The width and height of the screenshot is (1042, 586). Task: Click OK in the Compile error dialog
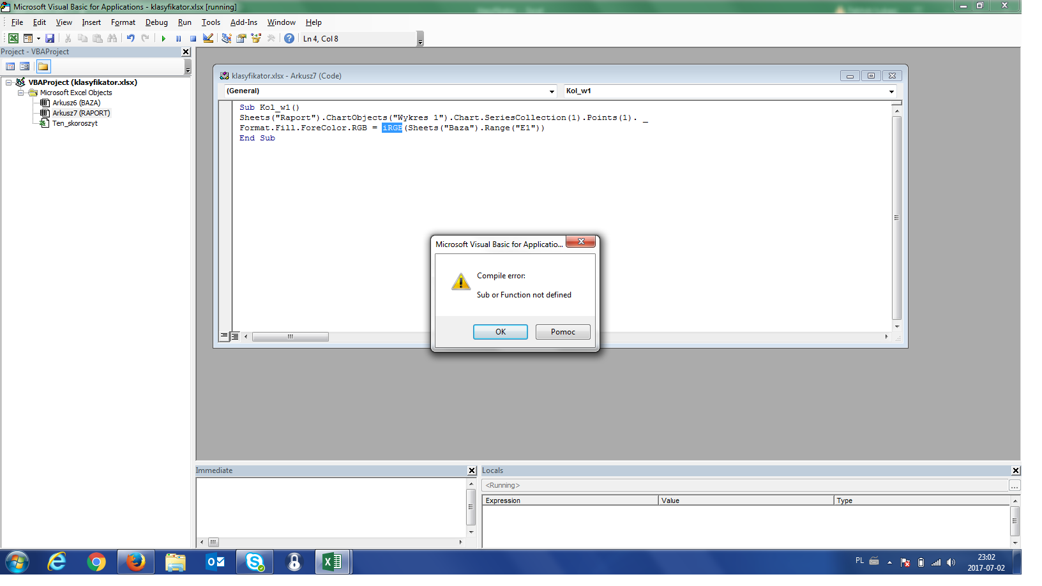[x=501, y=332]
